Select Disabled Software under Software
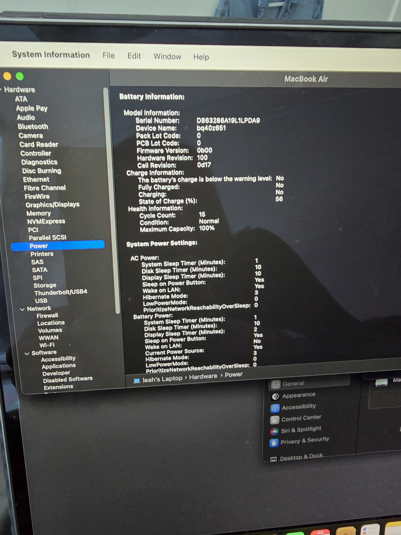 (x=67, y=380)
